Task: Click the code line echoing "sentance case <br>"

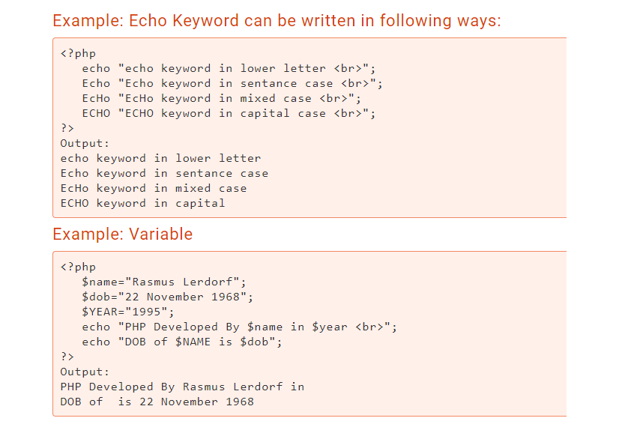Action: tap(232, 83)
